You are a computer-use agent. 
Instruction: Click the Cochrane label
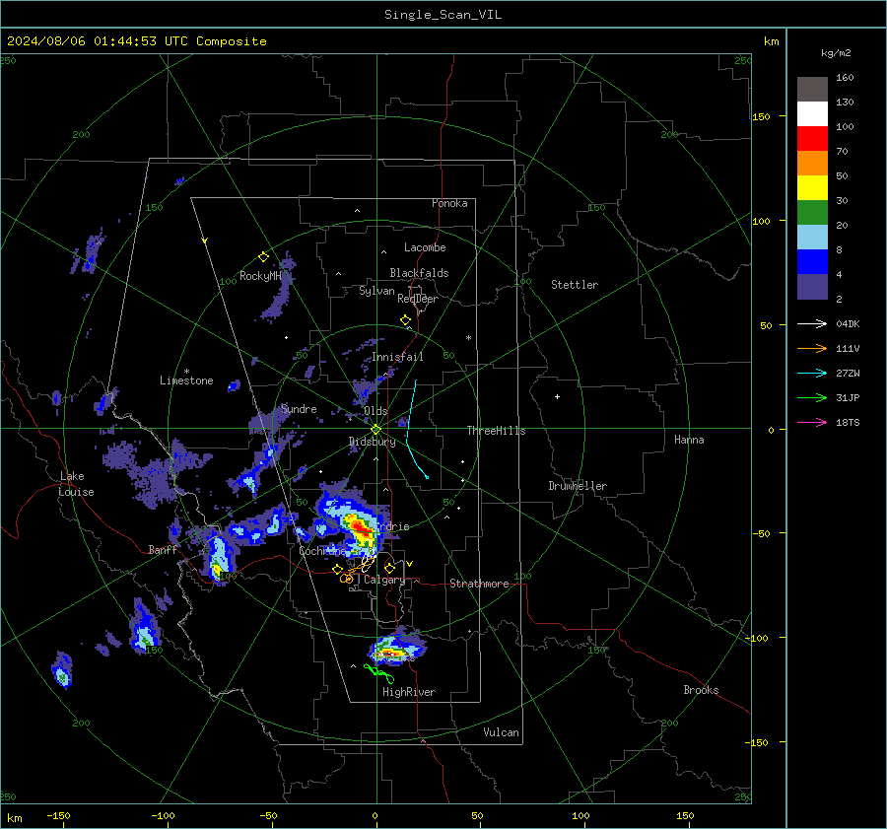coord(322,551)
